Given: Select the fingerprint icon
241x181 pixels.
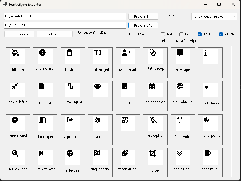Looking at the screenshot, I should 183,130.
